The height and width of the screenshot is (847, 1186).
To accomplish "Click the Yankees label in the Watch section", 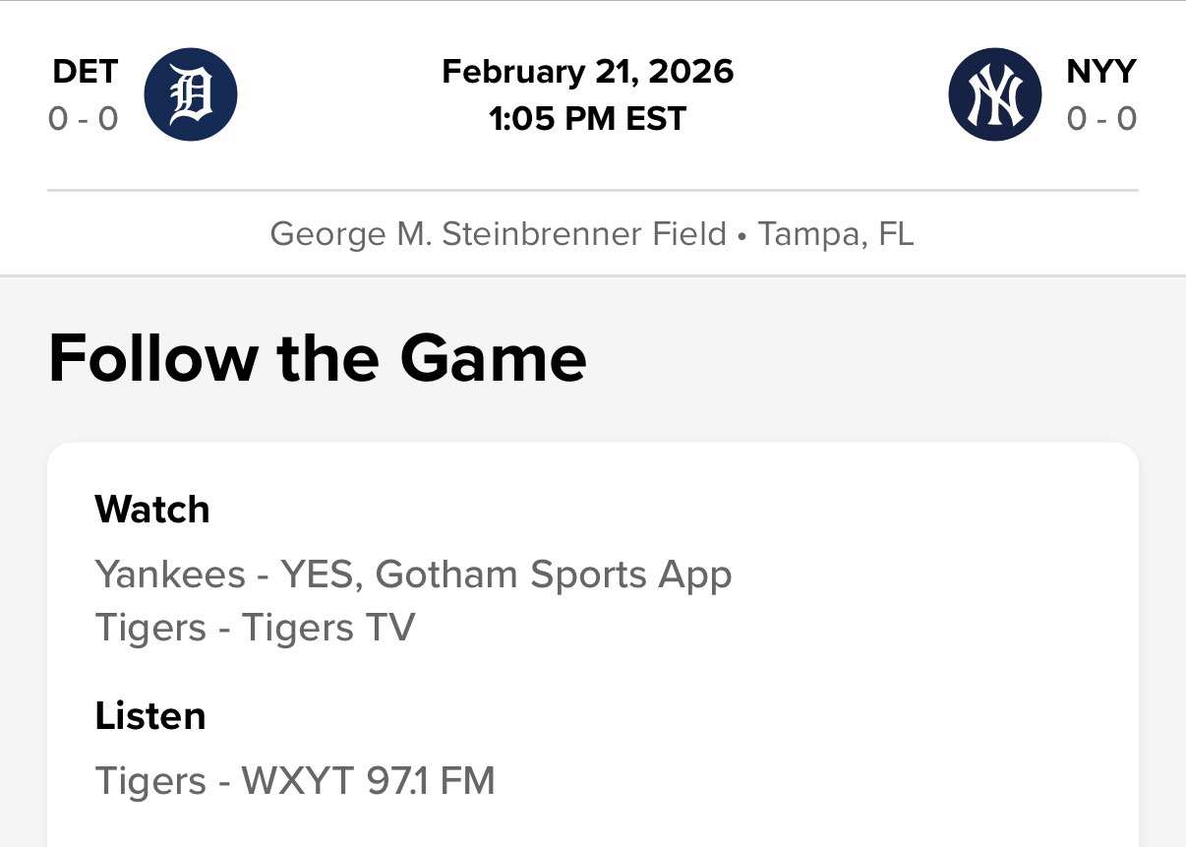I will tap(169, 575).
